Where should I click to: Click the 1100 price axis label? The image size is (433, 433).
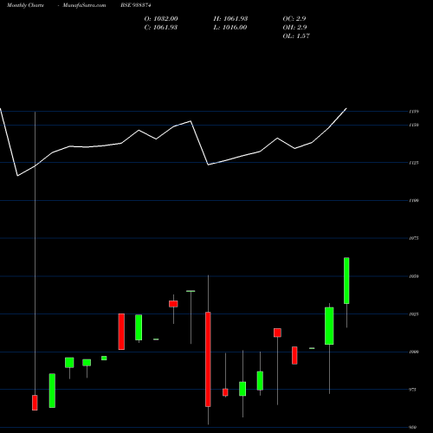click(x=414, y=200)
